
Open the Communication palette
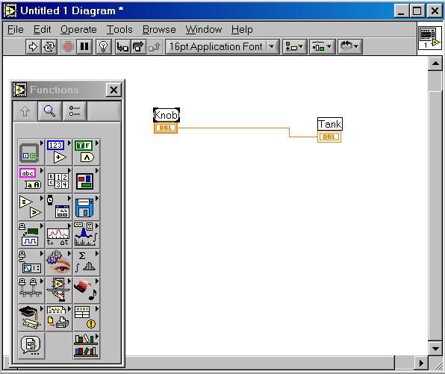tap(31, 290)
